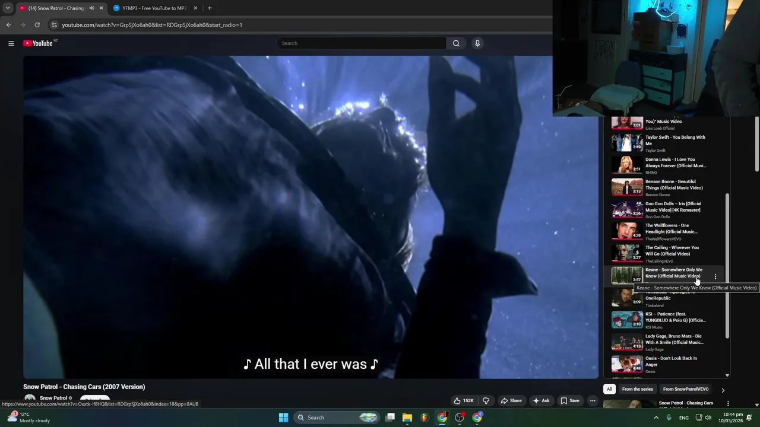760x427 pixels.
Task: Mute the tab via the speaker icon
Action: click(91, 8)
